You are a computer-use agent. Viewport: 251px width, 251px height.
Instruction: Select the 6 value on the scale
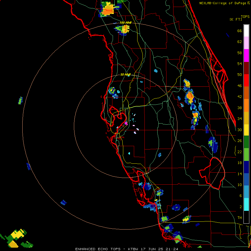pos(240,196)
